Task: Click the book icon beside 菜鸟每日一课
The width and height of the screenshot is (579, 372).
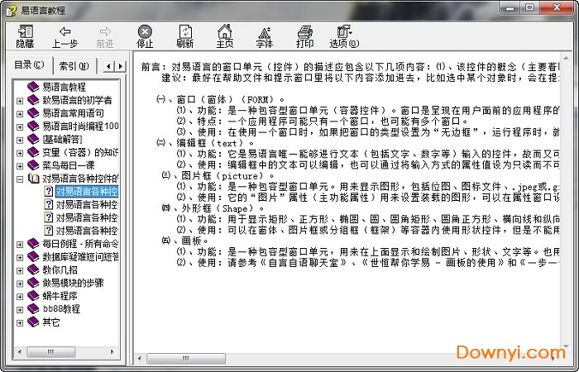Action: pyautogui.click(x=33, y=165)
